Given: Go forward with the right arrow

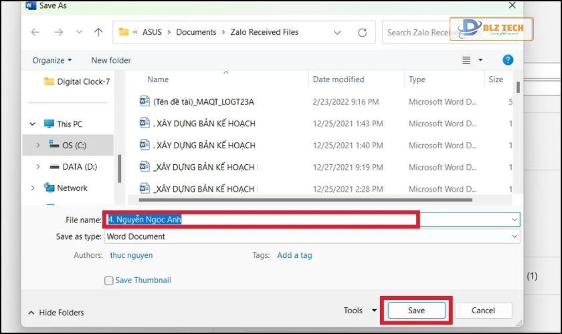Looking at the screenshot, I should coord(58,32).
